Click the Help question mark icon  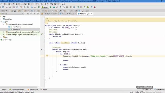(92, 7)
